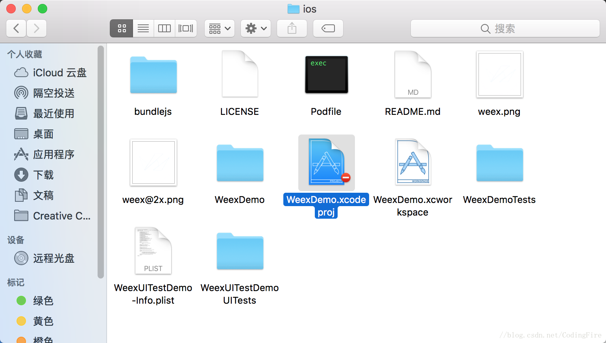Select the LICENSE file icon
This screenshot has width=606, height=343.
(x=240, y=74)
